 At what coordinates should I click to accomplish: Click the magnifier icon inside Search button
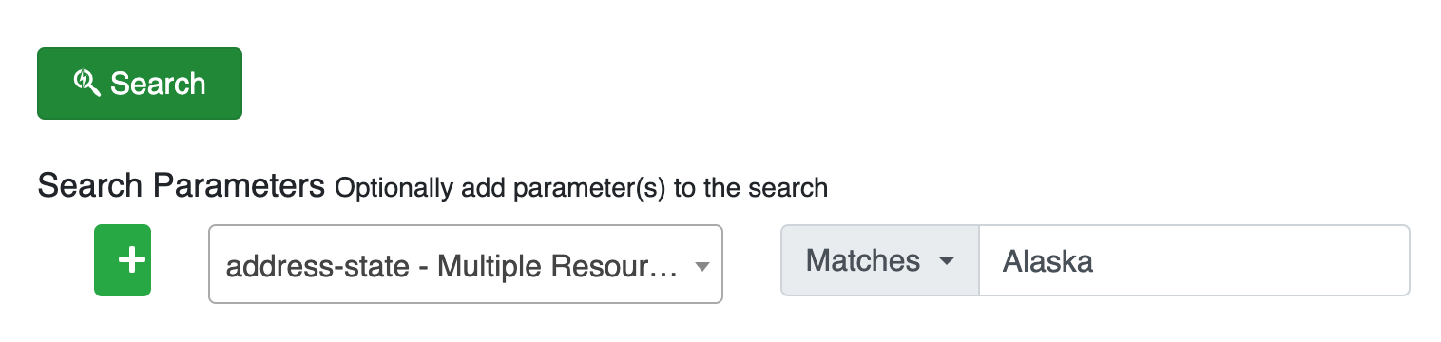click(87, 83)
